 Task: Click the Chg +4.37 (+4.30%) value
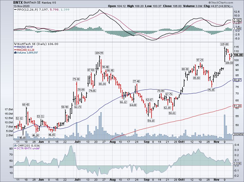[x=217, y=6]
